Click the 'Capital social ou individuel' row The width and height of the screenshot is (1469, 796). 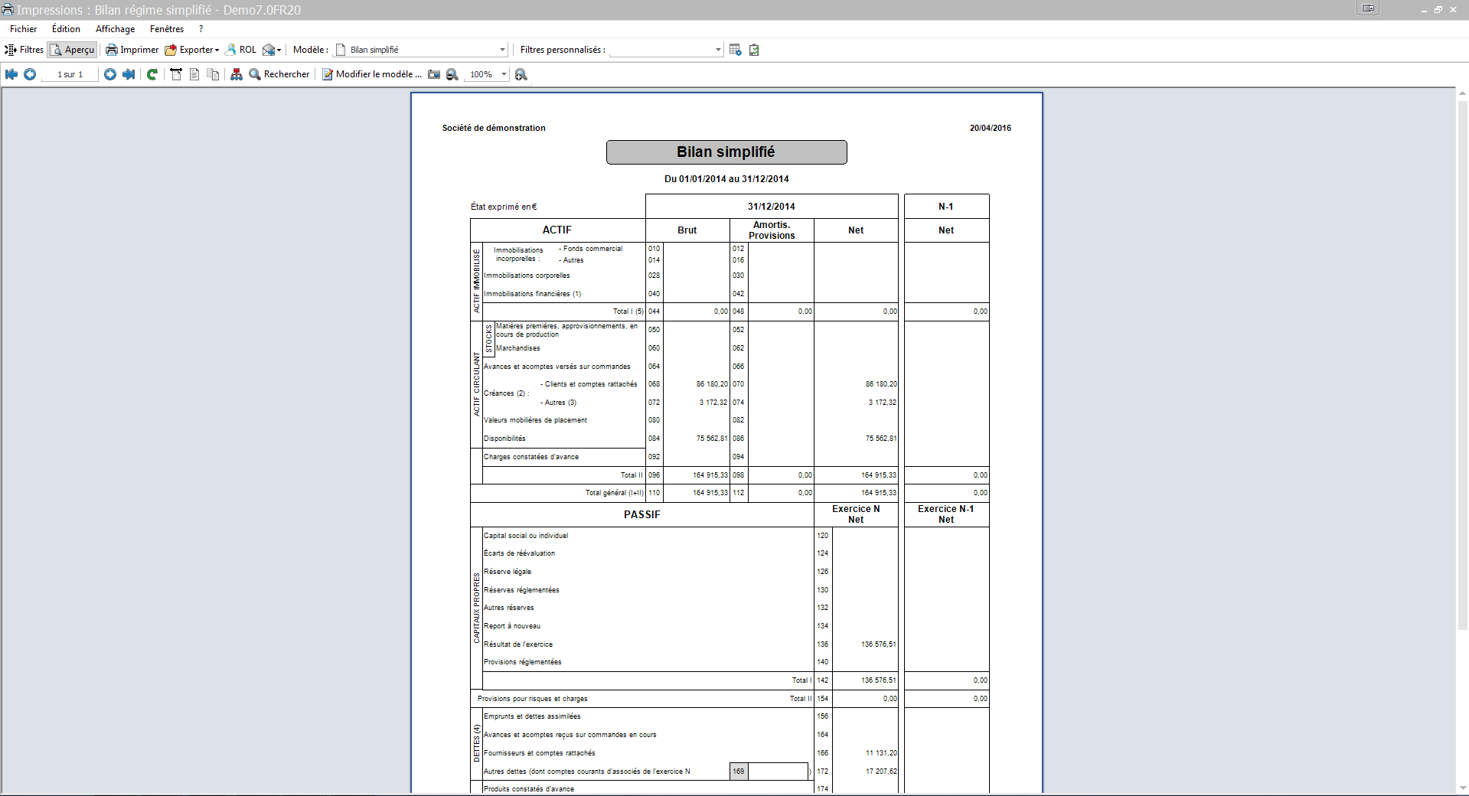click(x=526, y=536)
